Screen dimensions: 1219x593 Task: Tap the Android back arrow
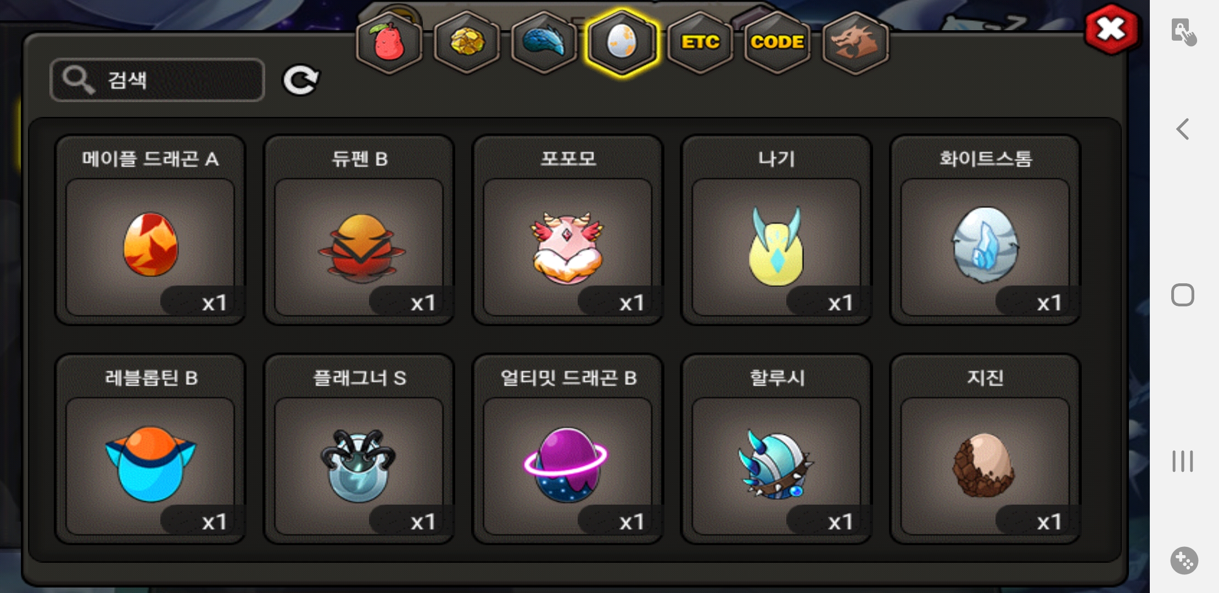click(x=1183, y=130)
